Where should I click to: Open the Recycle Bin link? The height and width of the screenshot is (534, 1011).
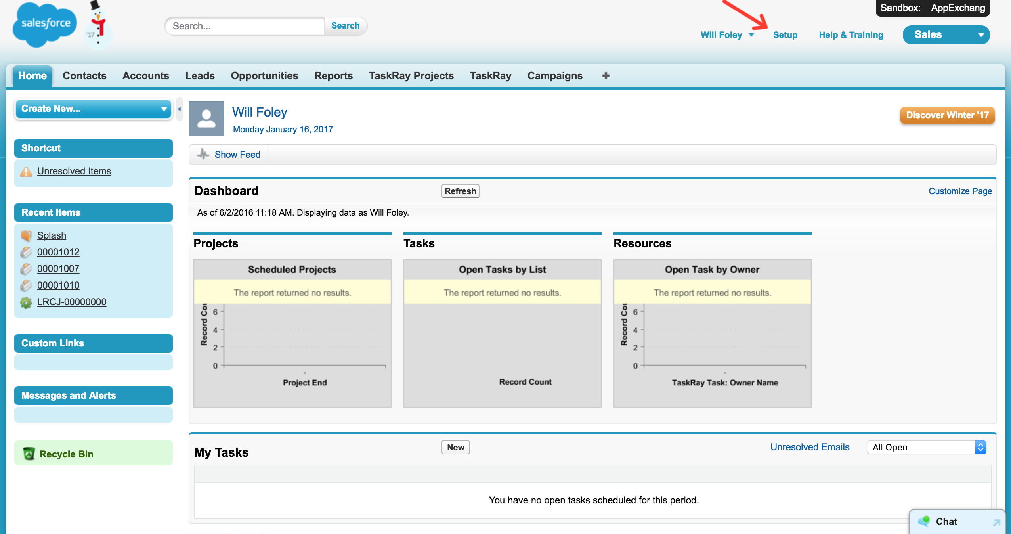tap(66, 454)
